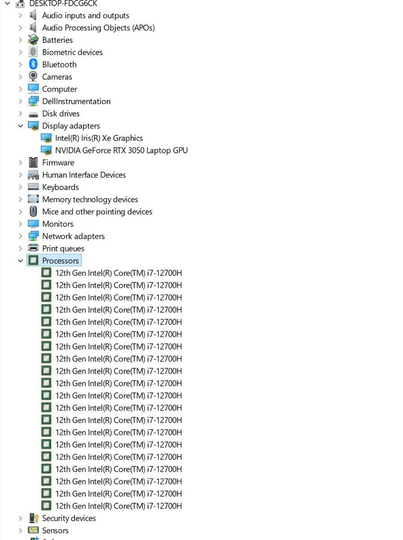Click the Display adapters icon
403x540 pixels.
point(33,126)
